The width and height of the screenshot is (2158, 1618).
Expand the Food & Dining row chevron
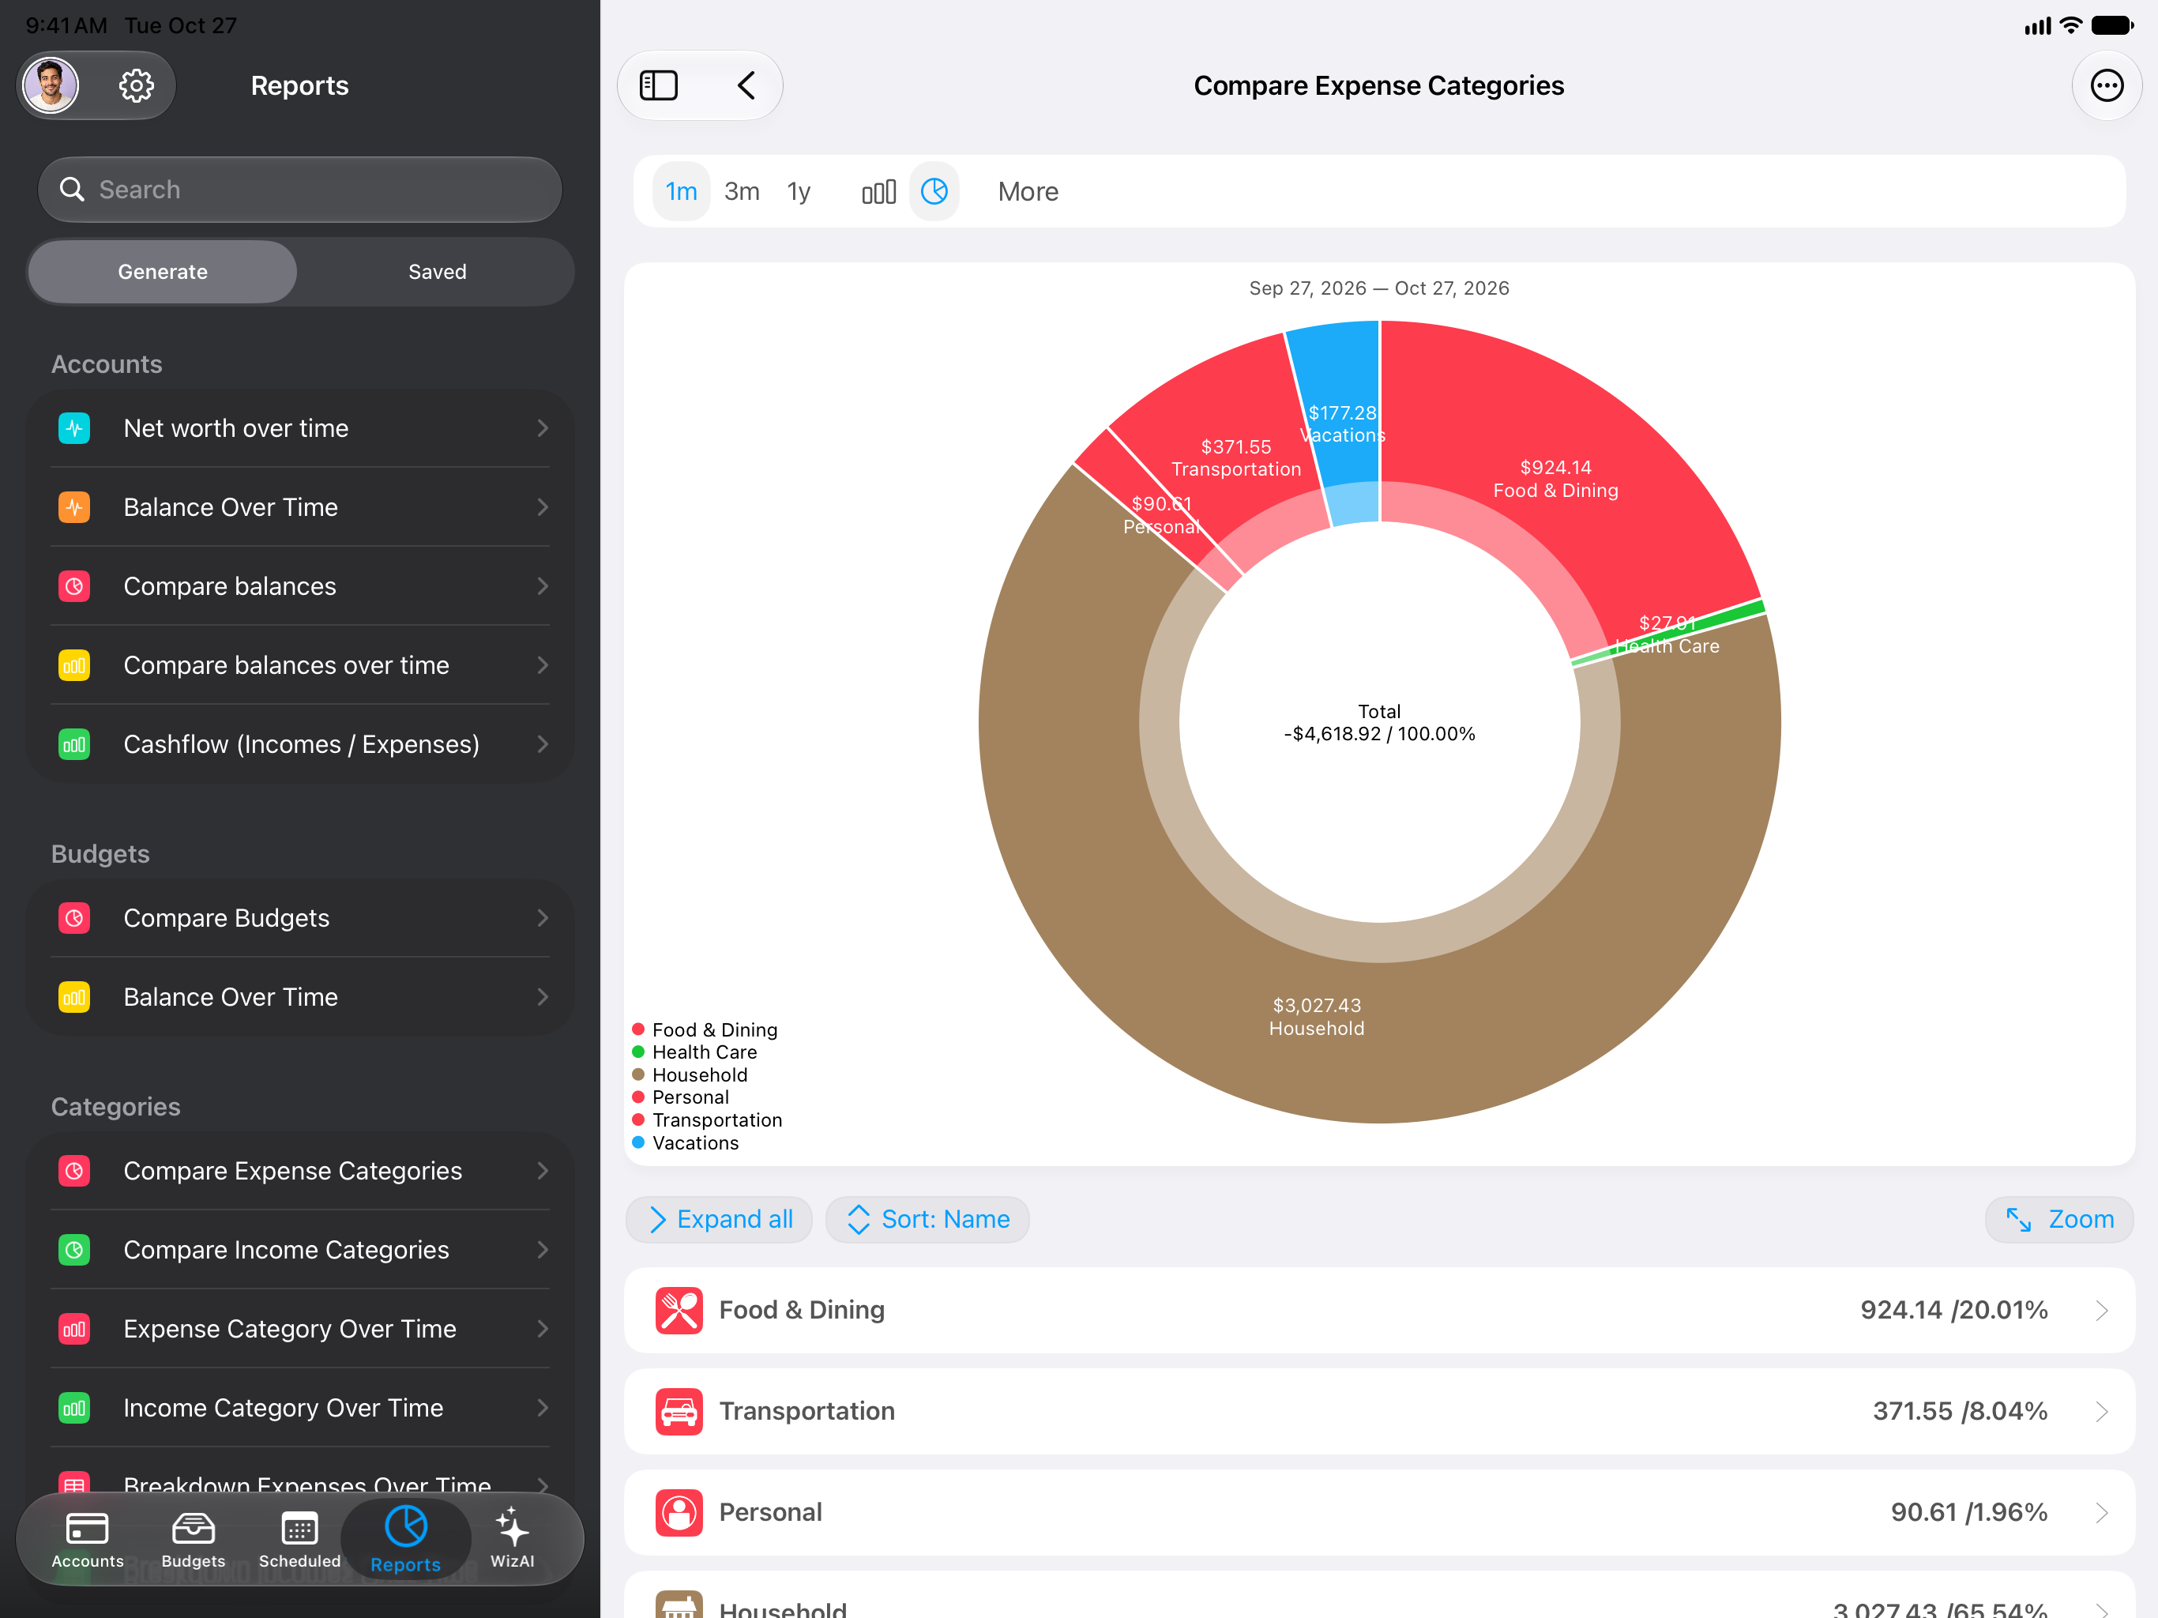pyautogui.click(x=2101, y=1310)
